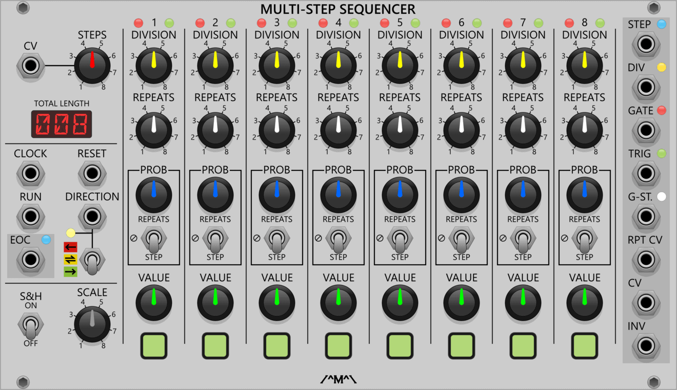Image resolution: width=677 pixels, height=390 pixels.
Task: Click the RUN input jack
Action: (31, 217)
